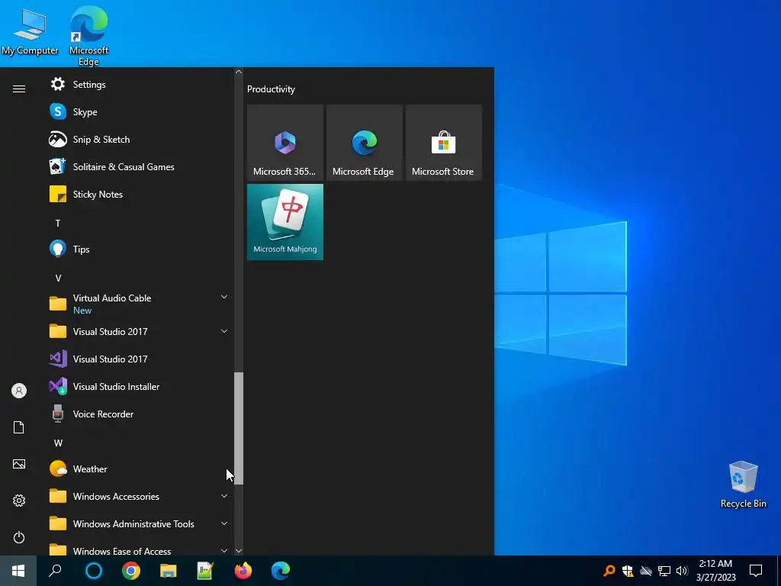The image size is (781, 586).
Task: Open File Explorer from the taskbar
Action: pos(169,571)
